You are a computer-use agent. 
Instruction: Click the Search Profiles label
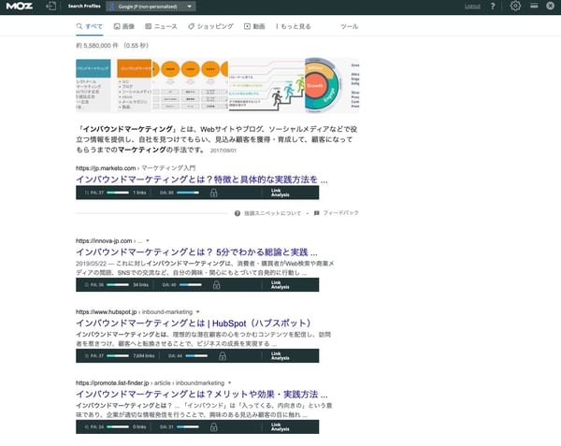point(84,7)
